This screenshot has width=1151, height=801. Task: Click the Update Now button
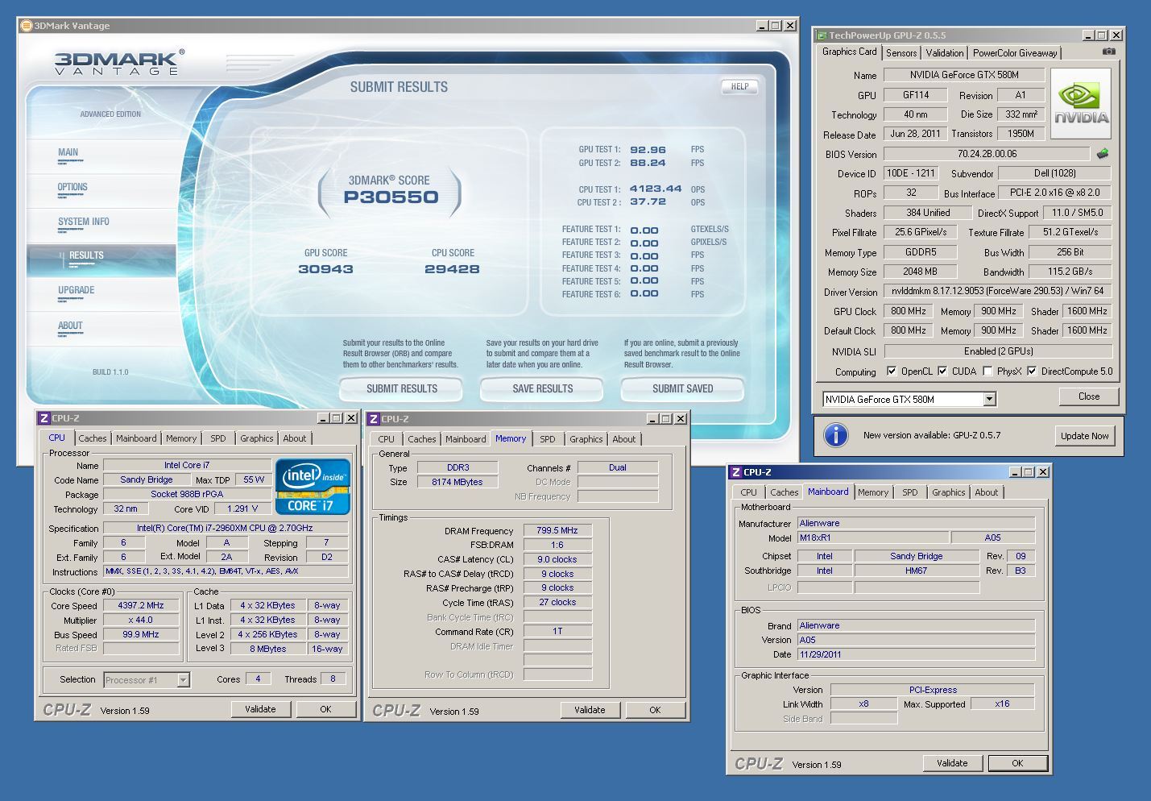[1084, 436]
